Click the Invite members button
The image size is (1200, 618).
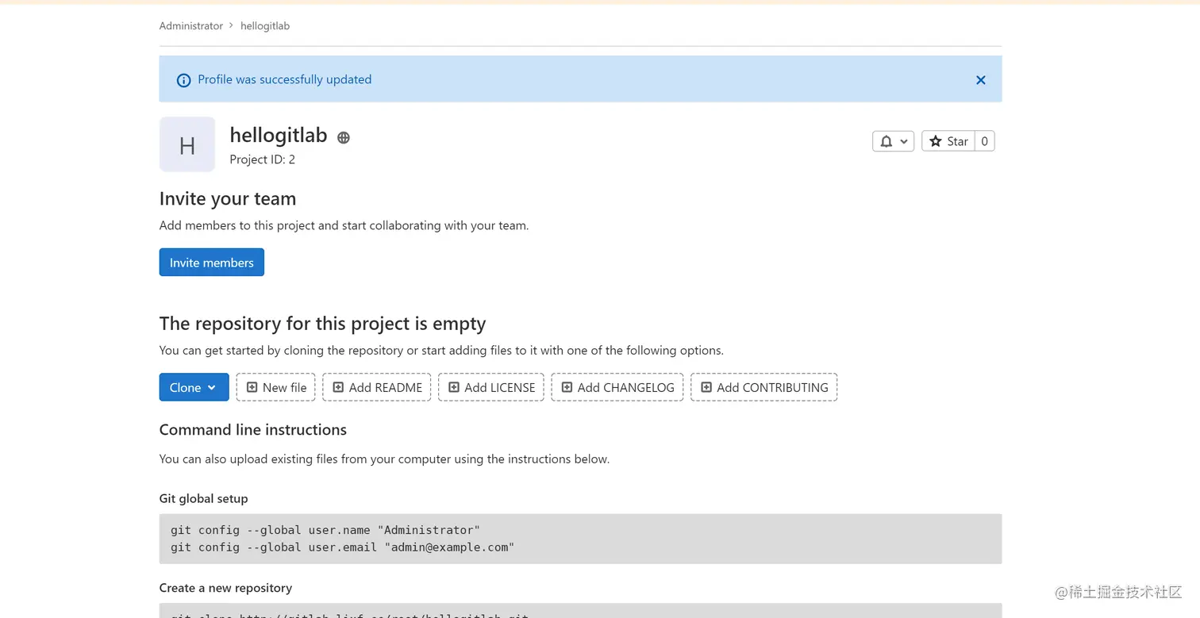tap(212, 263)
